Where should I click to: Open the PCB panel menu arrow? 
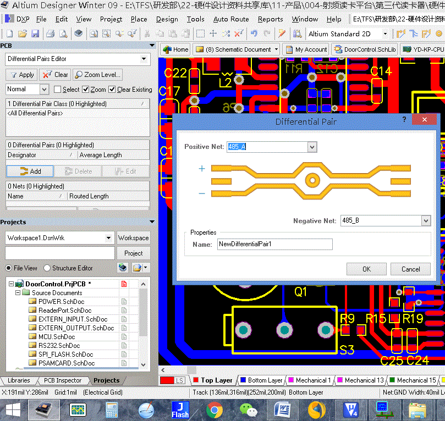152,46
